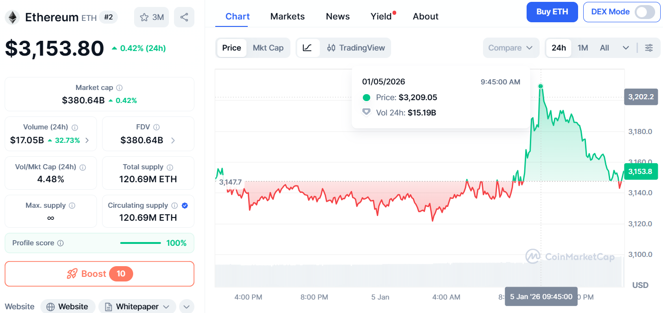Click the #2 rank badge
This screenshot has width=663, height=313.
click(x=109, y=17)
